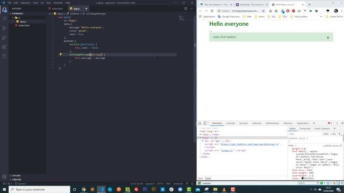Open the File menu in VS Code
This screenshot has height=193, width=344.
click(x=10, y=3)
